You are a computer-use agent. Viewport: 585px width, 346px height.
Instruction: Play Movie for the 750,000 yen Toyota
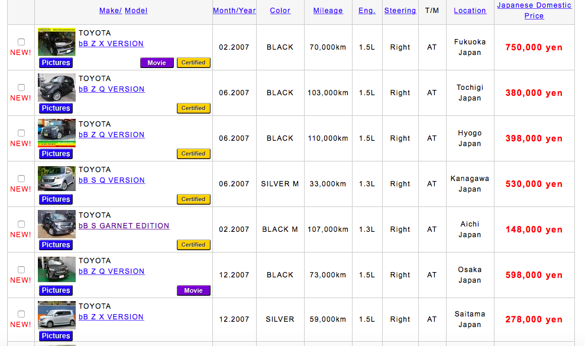click(x=157, y=63)
